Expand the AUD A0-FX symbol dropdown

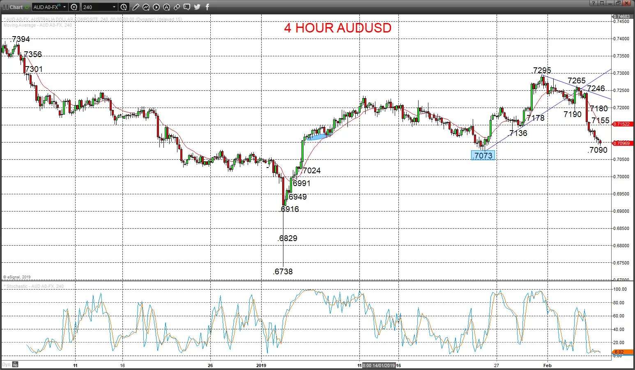coord(64,7)
